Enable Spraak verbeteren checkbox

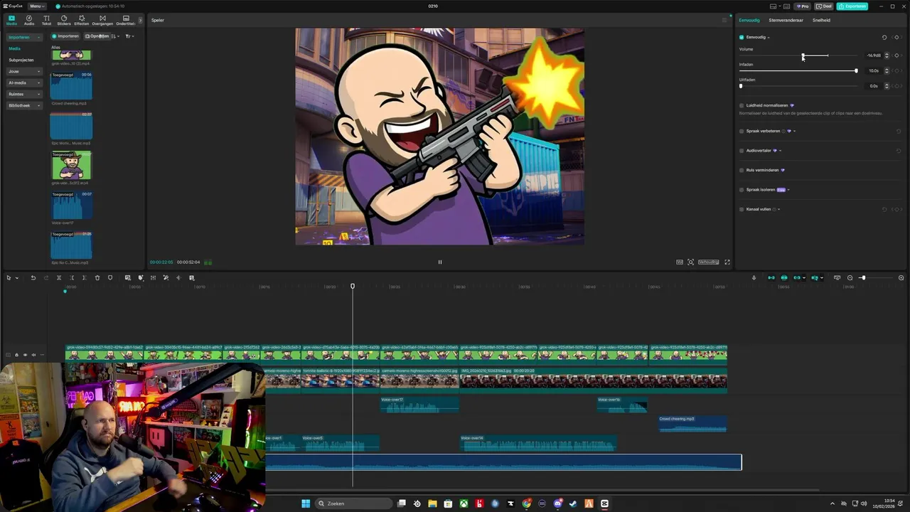[742, 131]
